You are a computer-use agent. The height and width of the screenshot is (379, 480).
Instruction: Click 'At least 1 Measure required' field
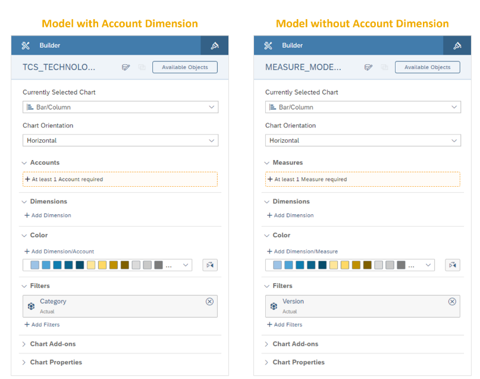(x=362, y=179)
